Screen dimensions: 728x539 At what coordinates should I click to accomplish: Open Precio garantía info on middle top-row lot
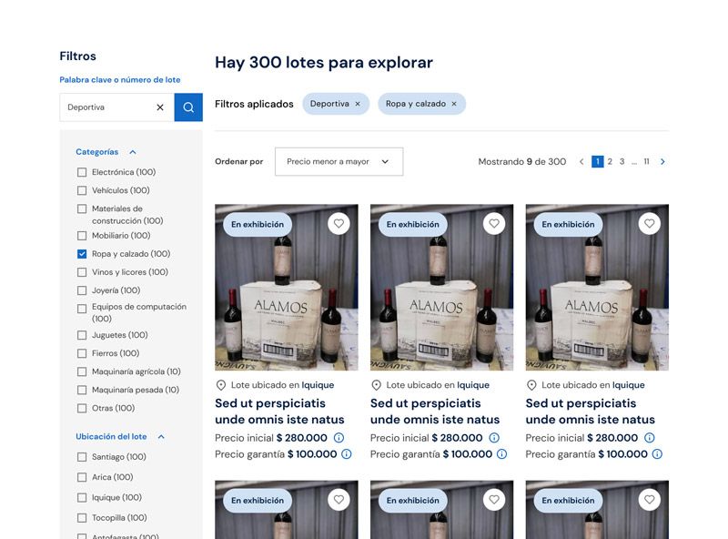tap(502, 454)
